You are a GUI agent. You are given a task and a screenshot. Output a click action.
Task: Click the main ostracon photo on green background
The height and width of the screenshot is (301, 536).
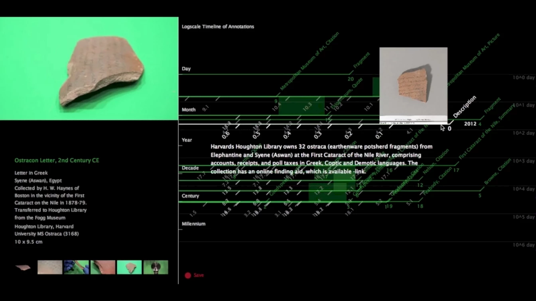[x=89, y=68]
